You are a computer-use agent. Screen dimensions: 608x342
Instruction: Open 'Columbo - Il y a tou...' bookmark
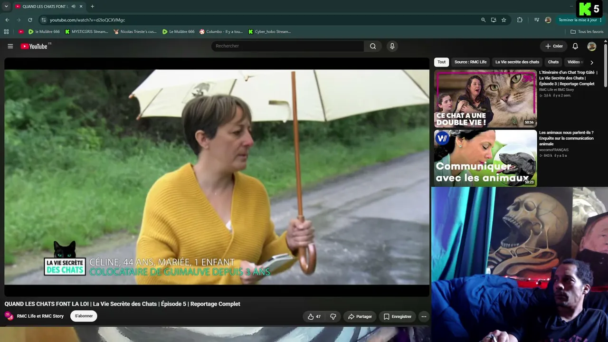pos(221,32)
